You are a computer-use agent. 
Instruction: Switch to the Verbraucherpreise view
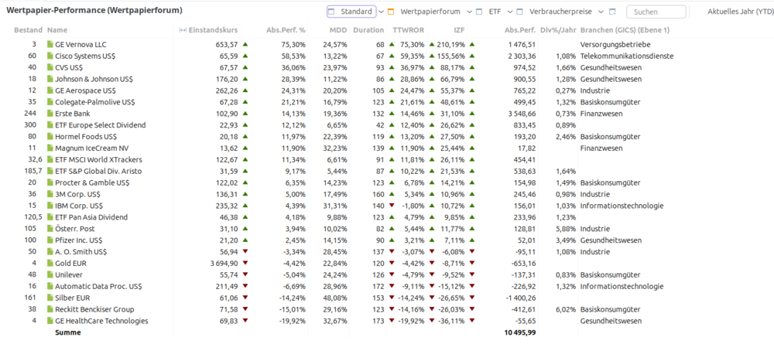560,12
